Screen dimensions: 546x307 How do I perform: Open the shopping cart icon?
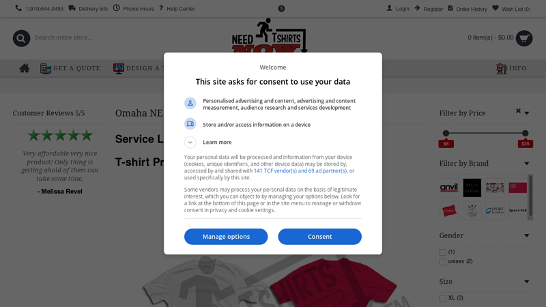click(x=524, y=38)
